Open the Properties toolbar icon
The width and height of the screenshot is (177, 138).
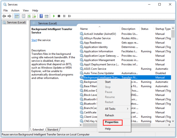coord(23,16)
